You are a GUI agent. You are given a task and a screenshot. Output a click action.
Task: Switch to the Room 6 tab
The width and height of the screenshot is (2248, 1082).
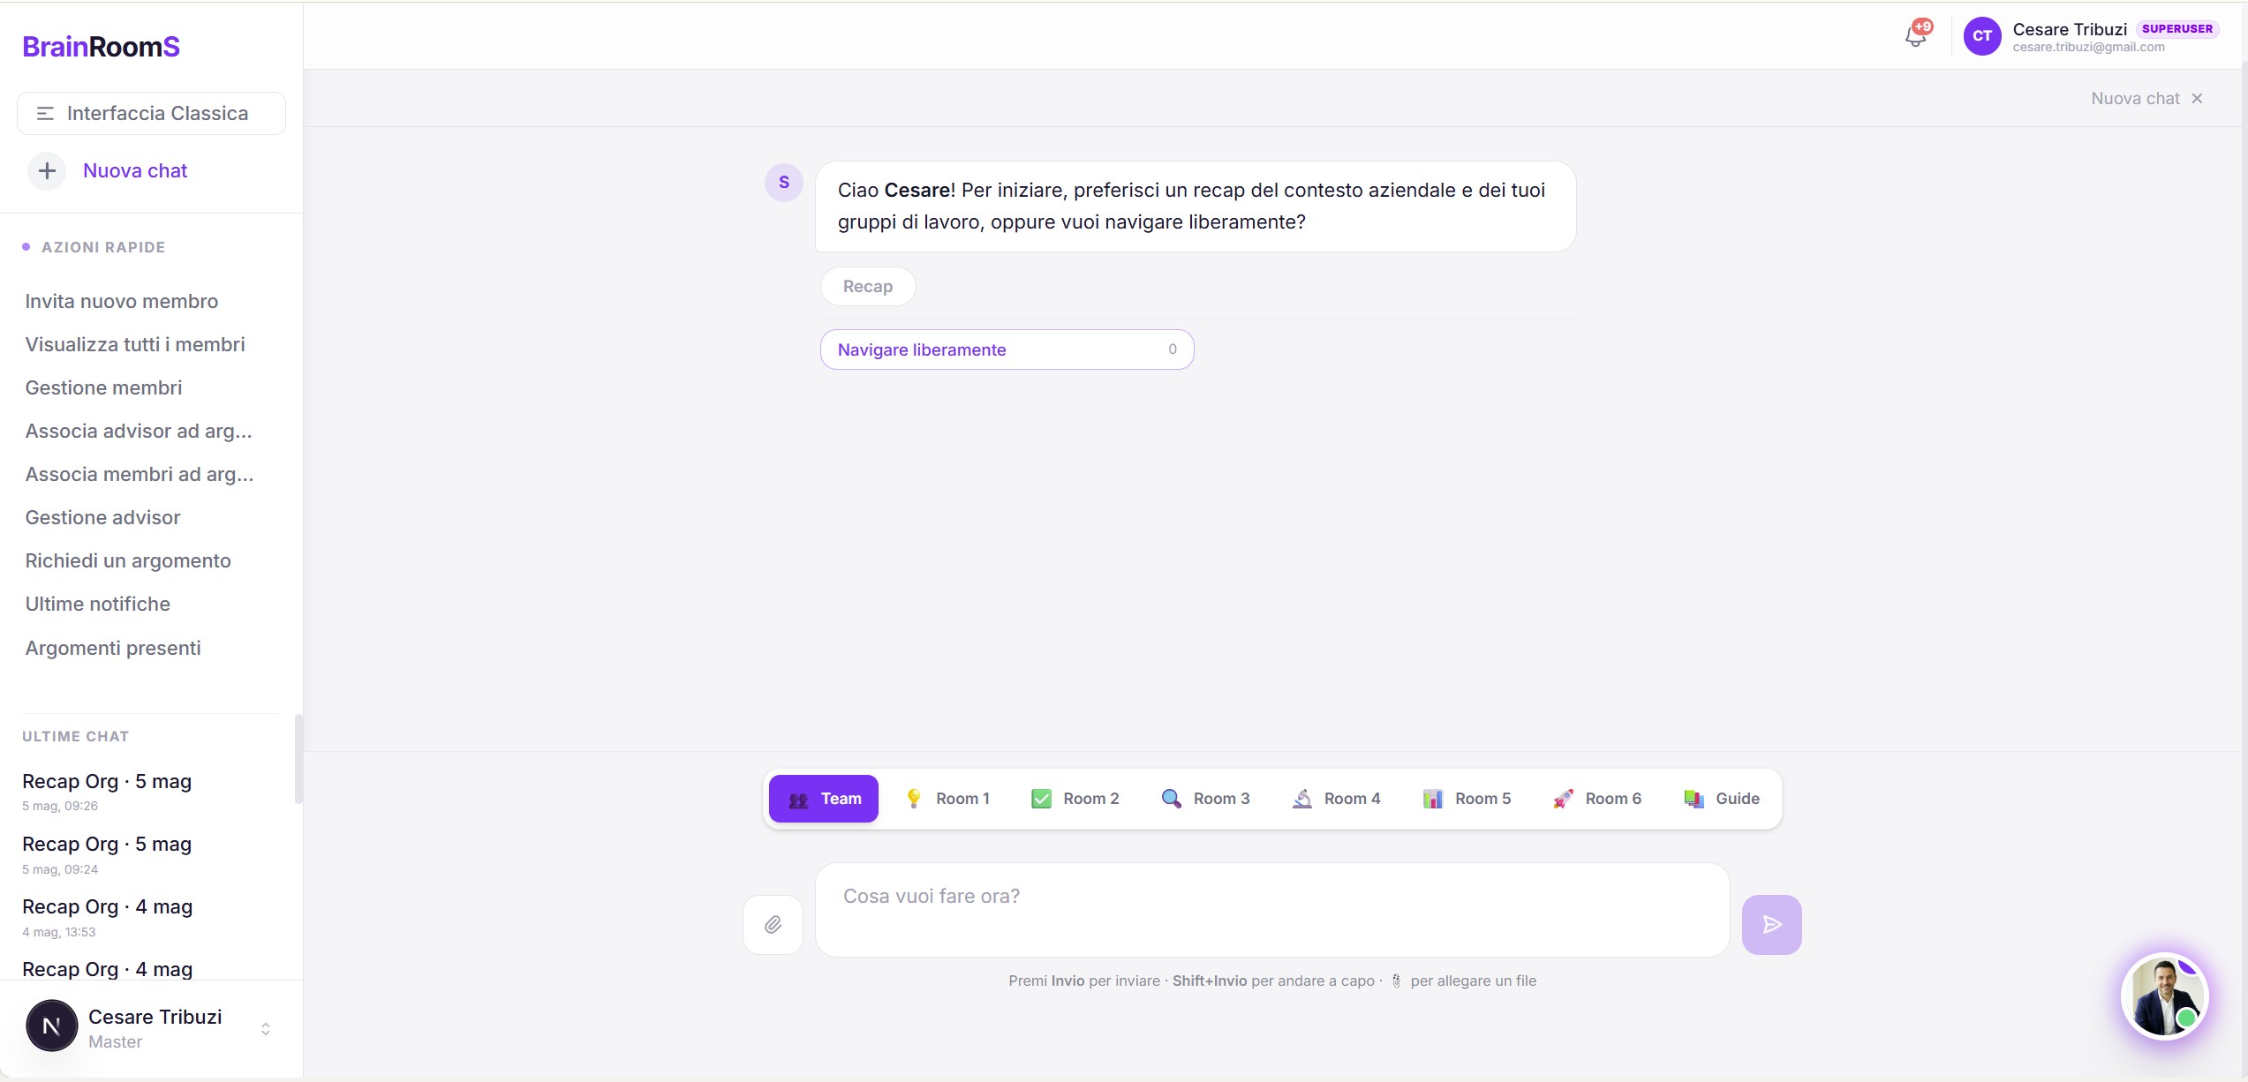tap(1597, 799)
